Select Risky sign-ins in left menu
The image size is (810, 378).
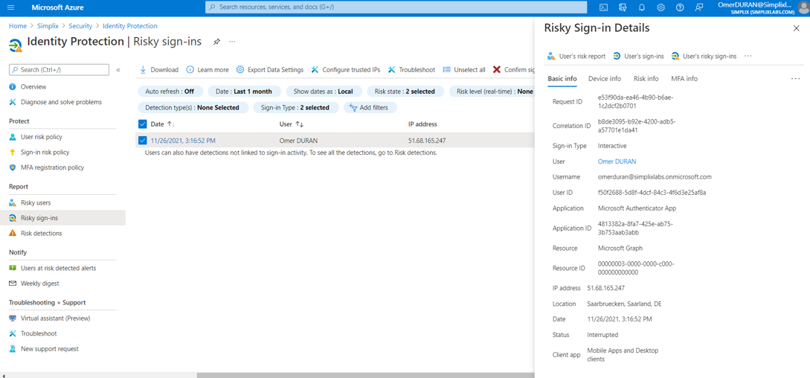pyautogui.click(x=62, y=218)
